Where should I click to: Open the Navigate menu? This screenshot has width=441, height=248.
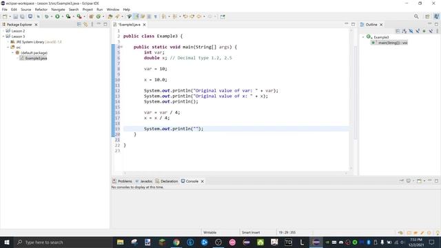(58, 10)
